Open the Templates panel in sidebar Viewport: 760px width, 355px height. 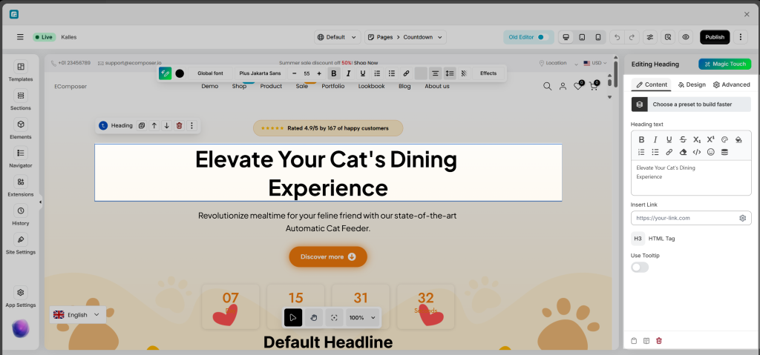[x=20, y=71]
